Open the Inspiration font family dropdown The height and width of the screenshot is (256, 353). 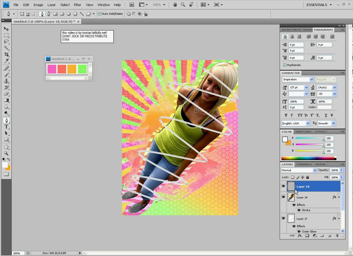coord(311,80)
